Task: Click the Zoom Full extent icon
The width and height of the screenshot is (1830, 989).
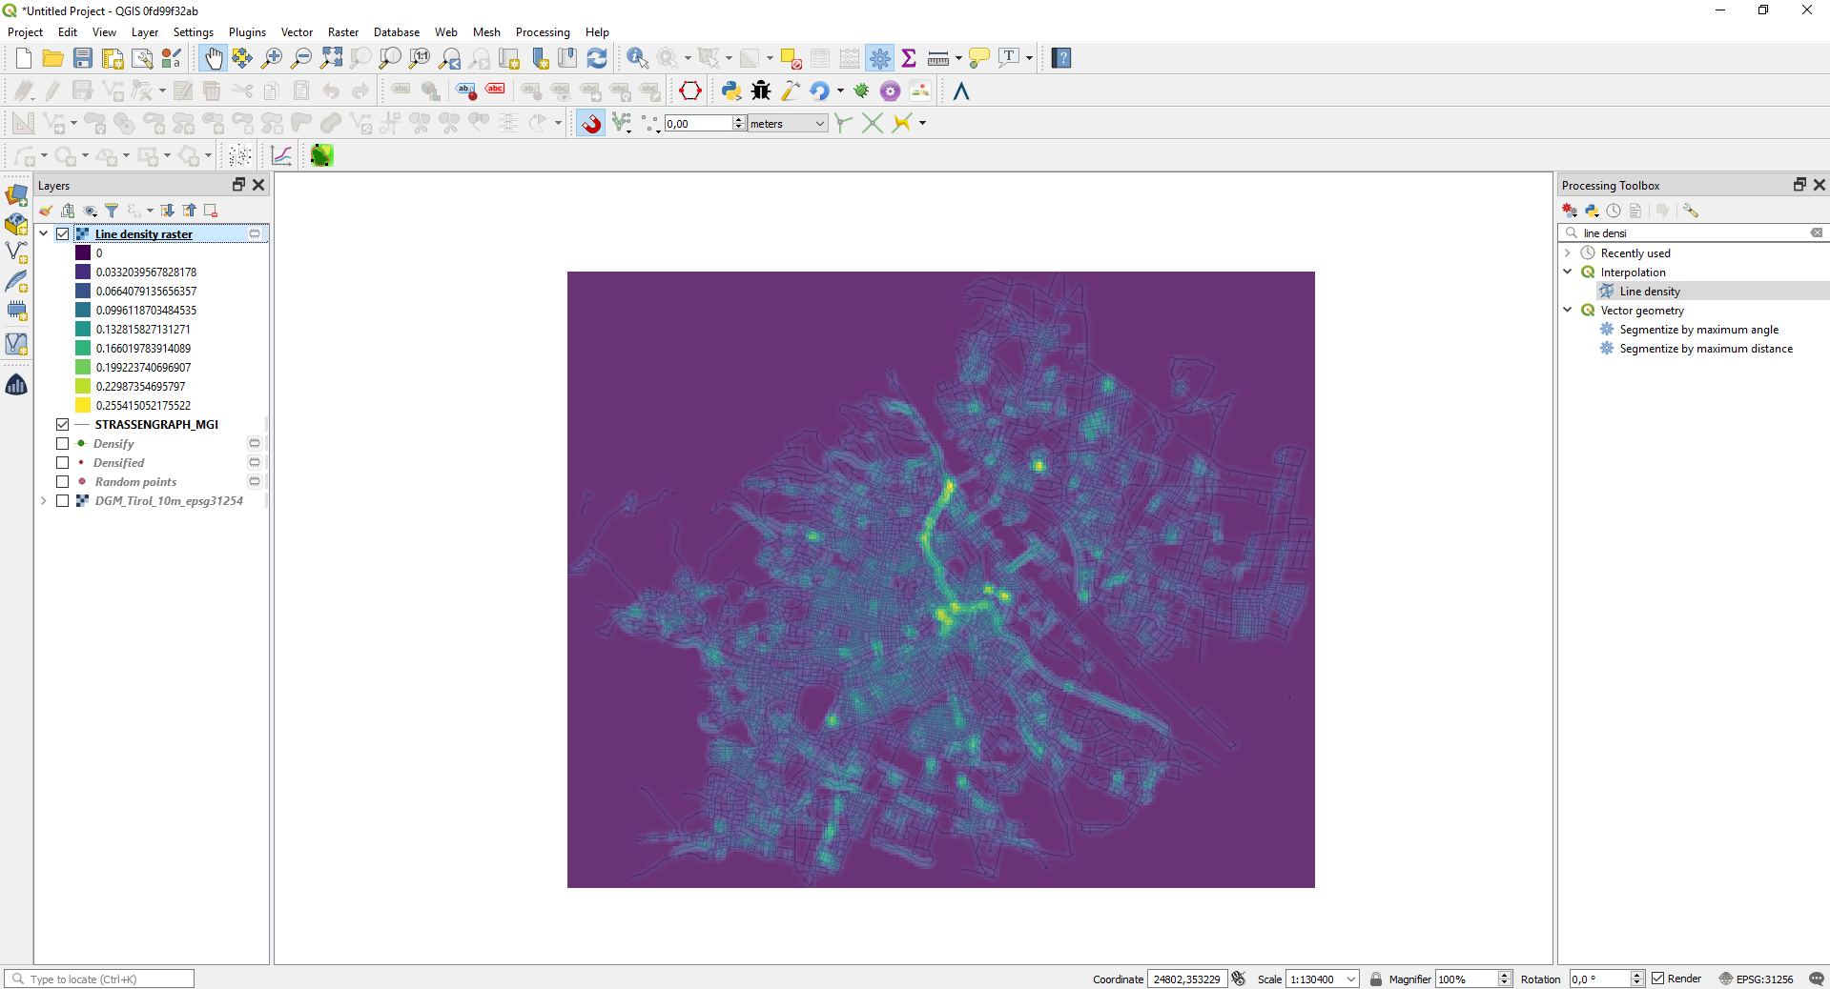Action: [x=331, y=59]
